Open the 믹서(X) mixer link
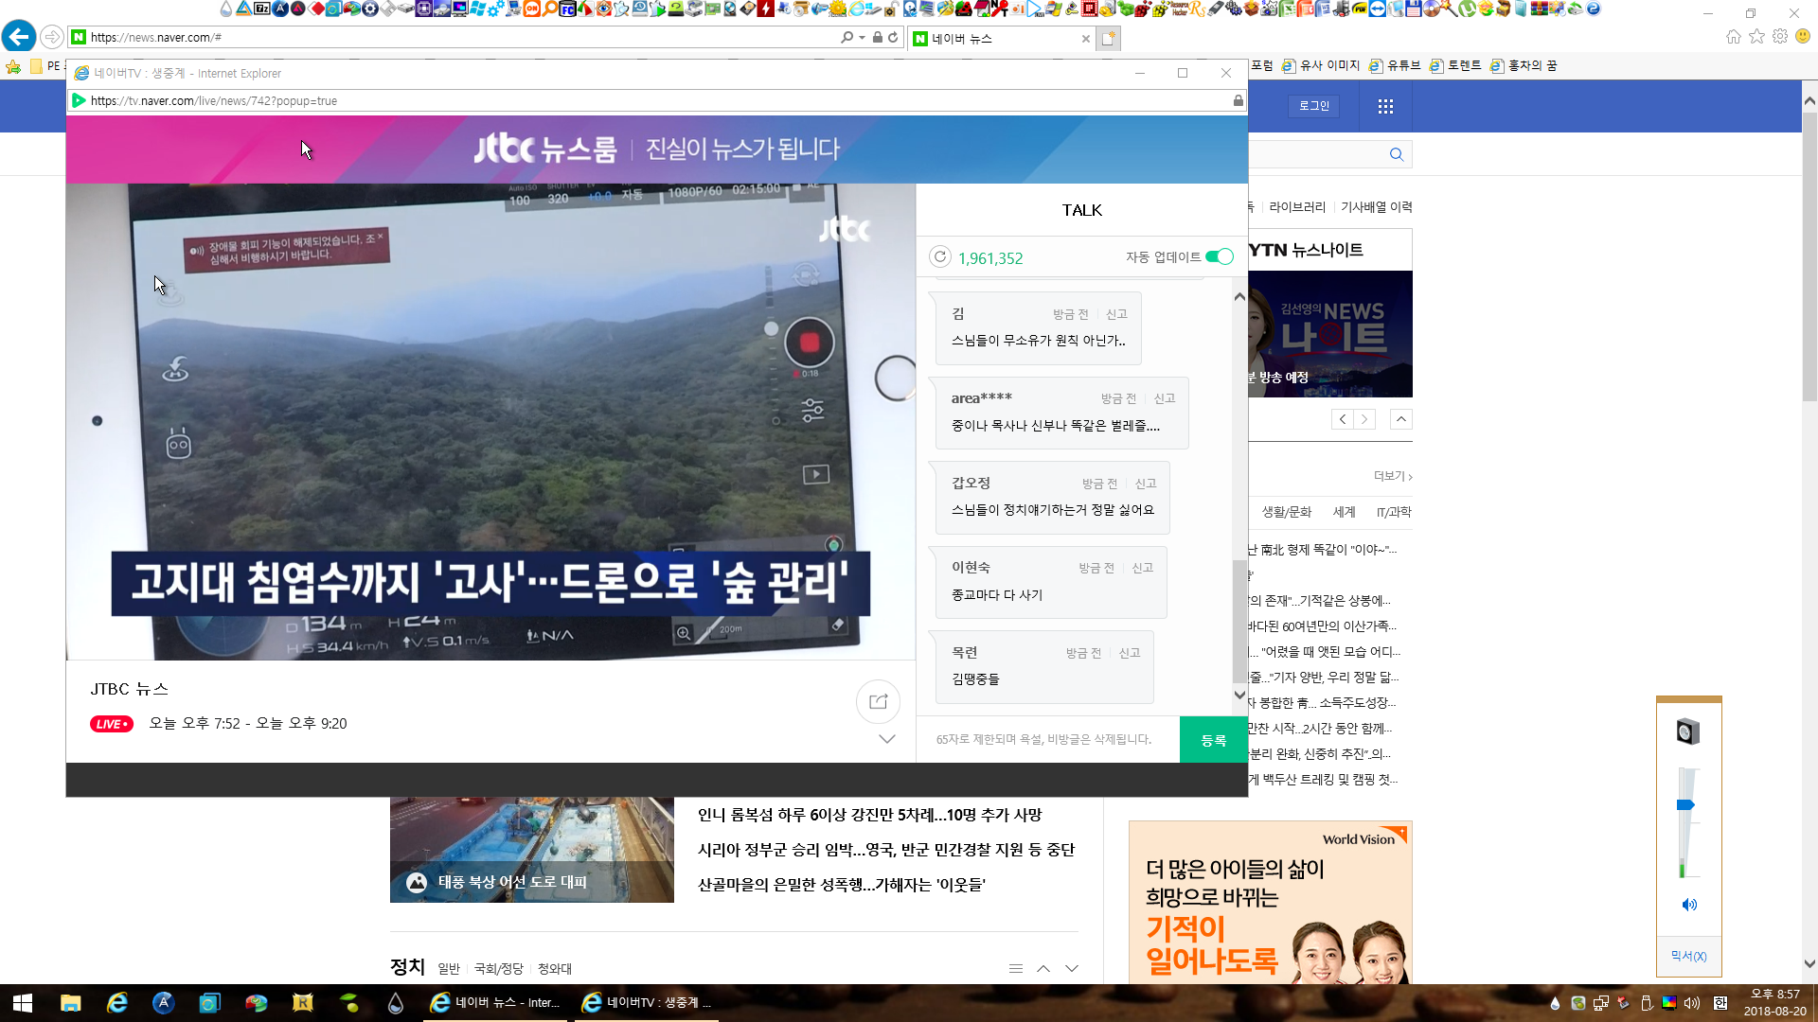Screen dimensions: 1818x1022 click(1688, 957)
